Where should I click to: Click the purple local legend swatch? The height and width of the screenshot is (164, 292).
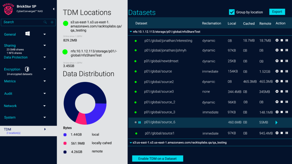click(x=65, y=134)
